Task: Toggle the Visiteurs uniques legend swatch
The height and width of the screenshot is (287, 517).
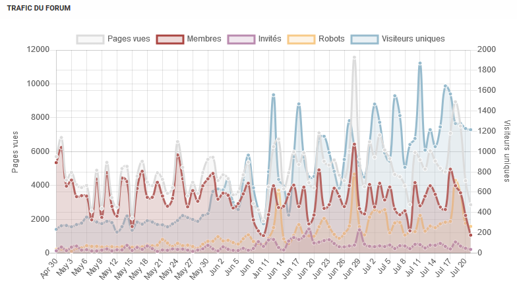Action: tap(365, 39)
